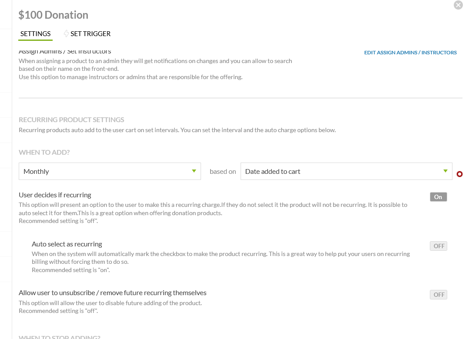Click the $100 Donation title heading

pos(53,15)
